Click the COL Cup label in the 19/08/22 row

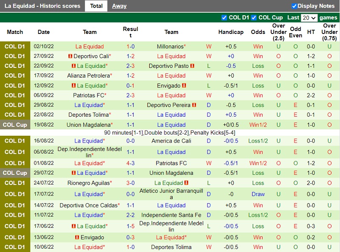click(x=15, y=125)
